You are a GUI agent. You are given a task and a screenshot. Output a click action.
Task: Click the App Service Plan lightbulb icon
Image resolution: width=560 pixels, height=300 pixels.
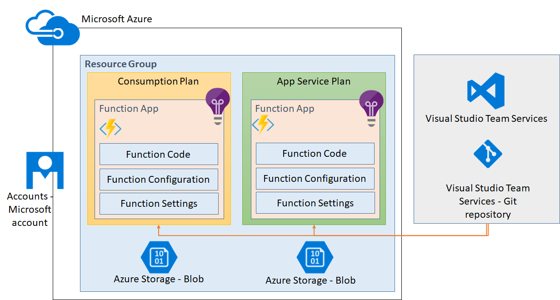tap(371, 108)
